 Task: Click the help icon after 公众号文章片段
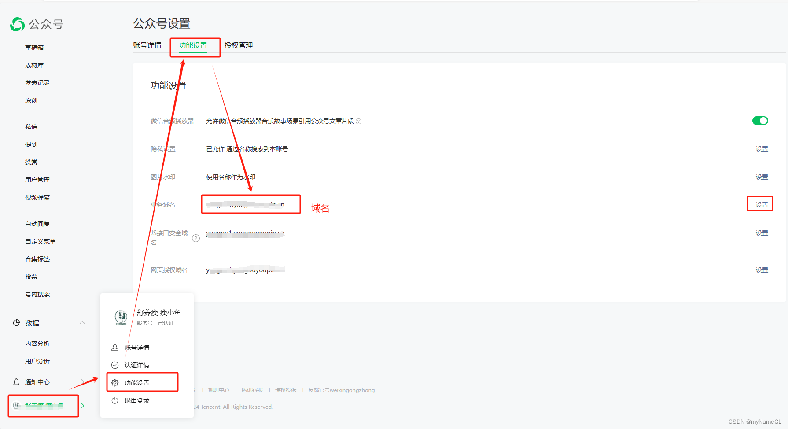pyautogui.click(x=359, y=121)
